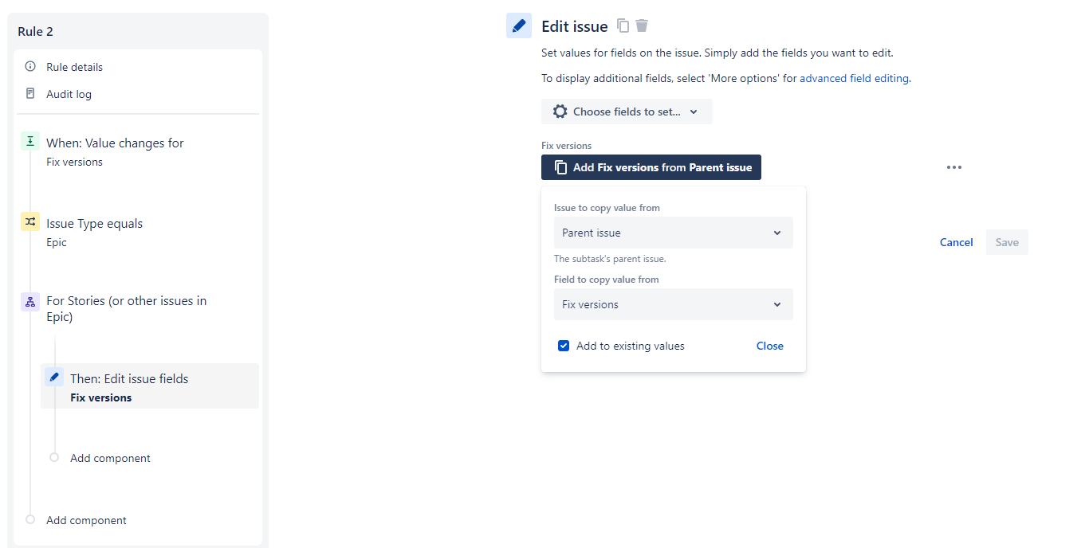Click the green trigger icon for Value changes
The width and height of the screenshot is (1089, 548).
[x=30, y=141]
